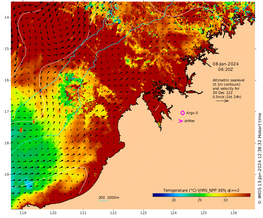The image size is (263, 218).
Task: Click the latitude axis label -16
Action: pyautogui.click(x=6, y=80)
